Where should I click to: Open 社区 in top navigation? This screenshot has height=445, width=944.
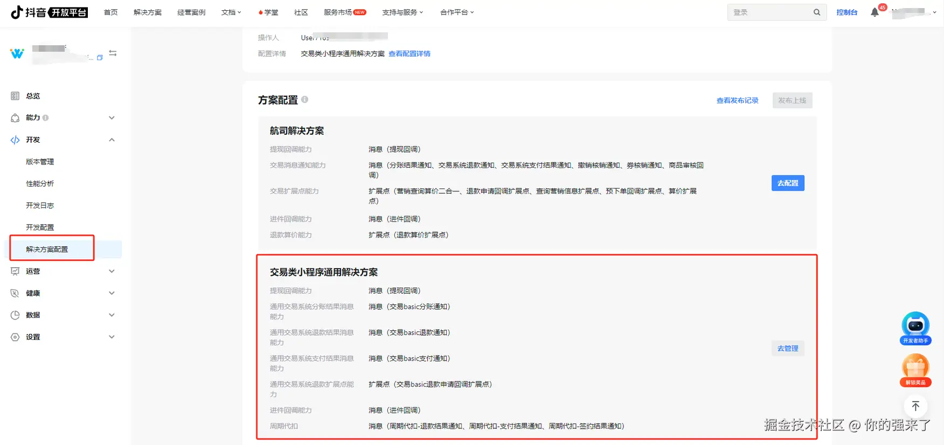point(301,12)
